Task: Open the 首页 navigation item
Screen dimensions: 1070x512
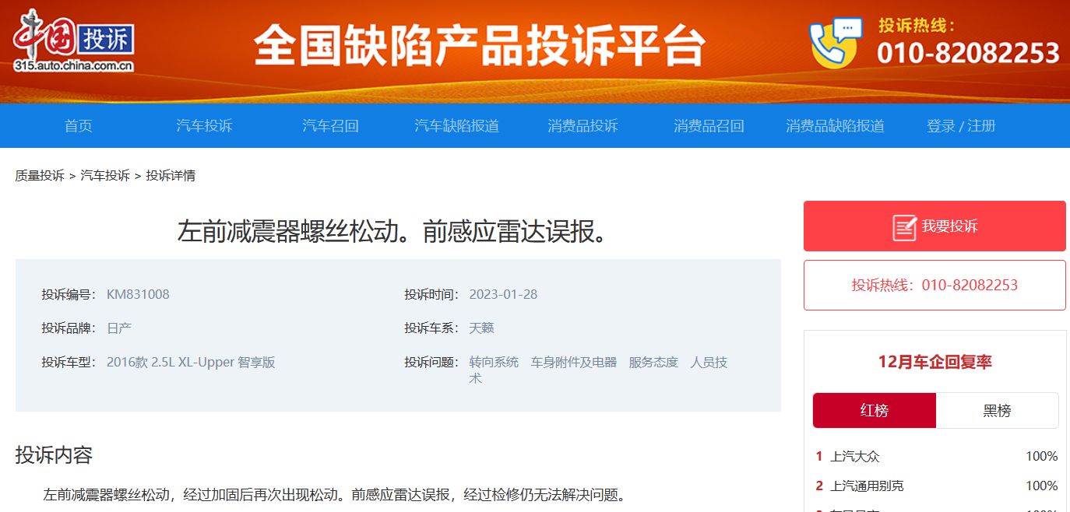Action: click(x=78, y=126)
